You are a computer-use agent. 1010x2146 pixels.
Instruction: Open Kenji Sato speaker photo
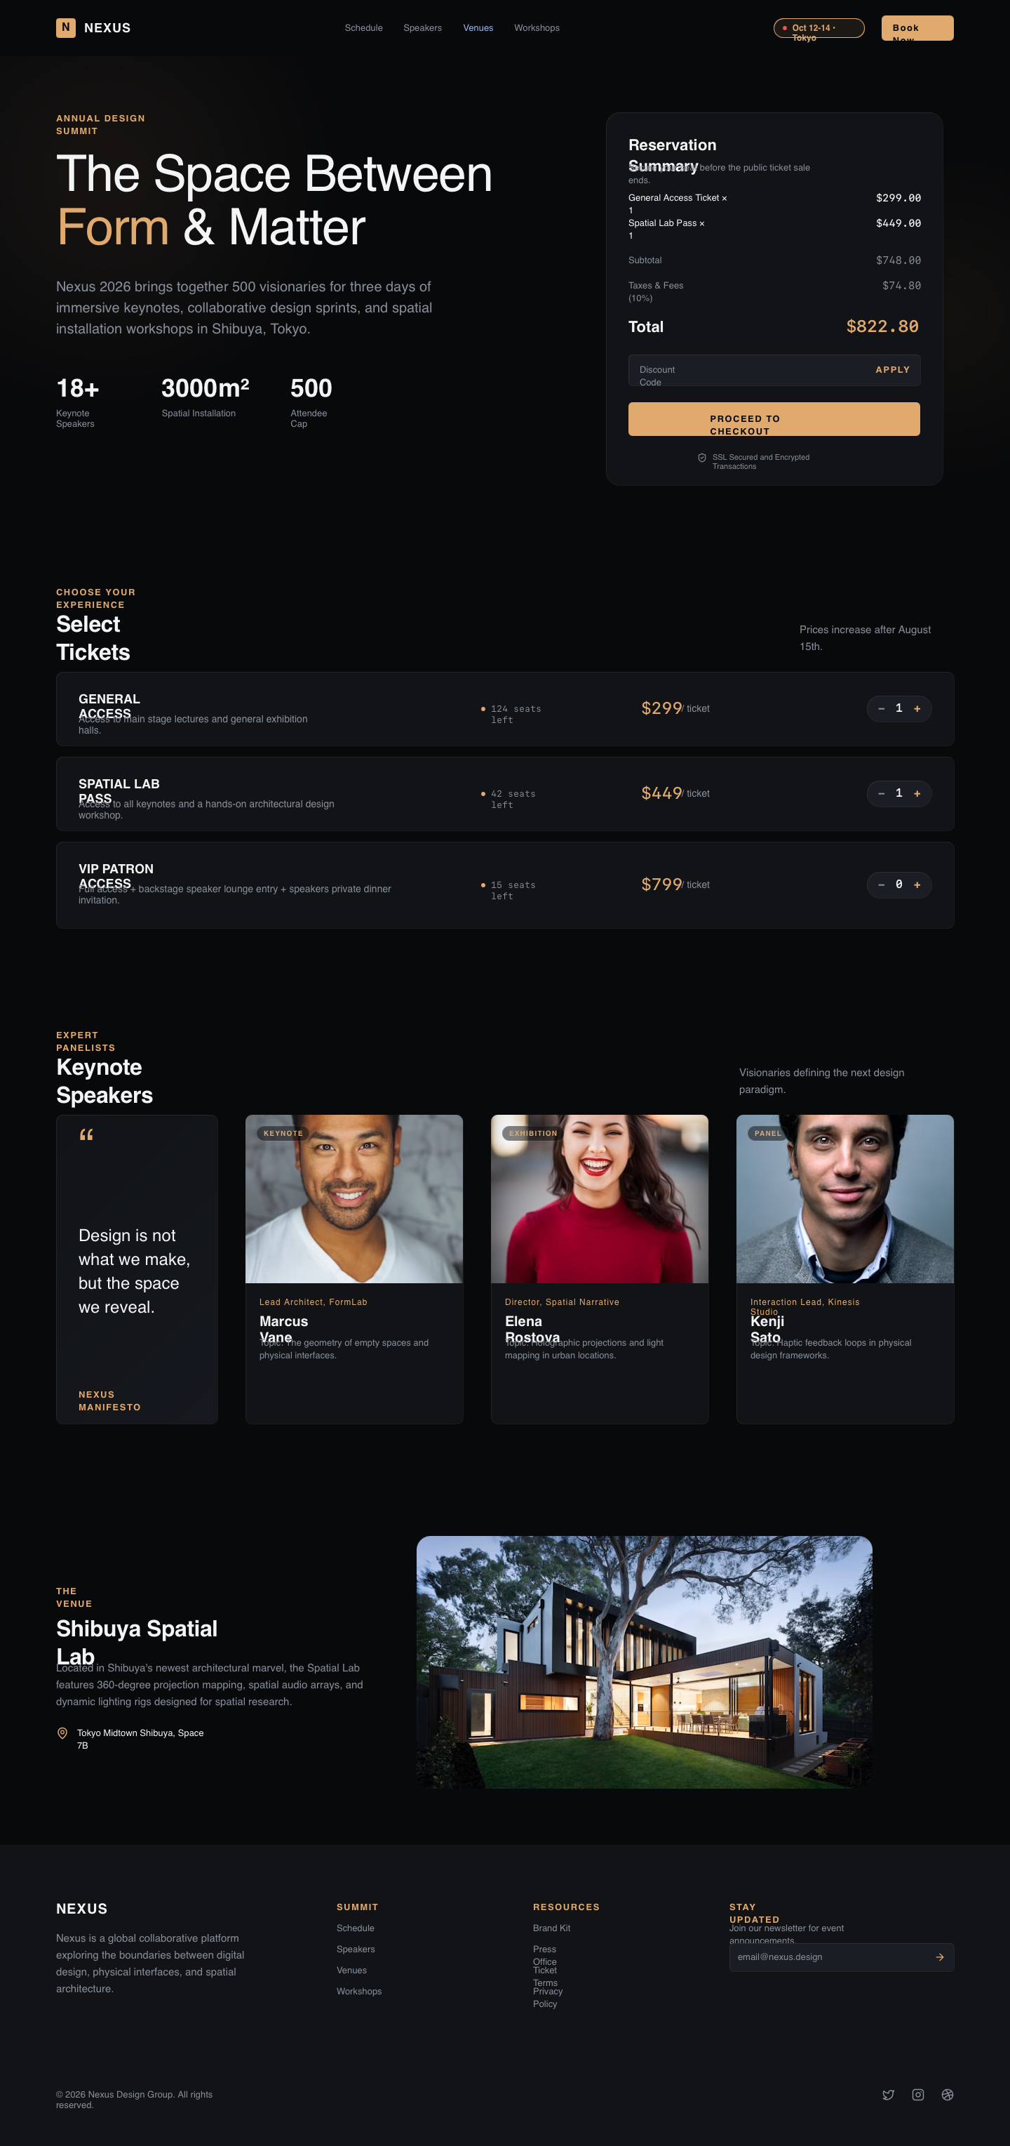tap(845, 1199)
